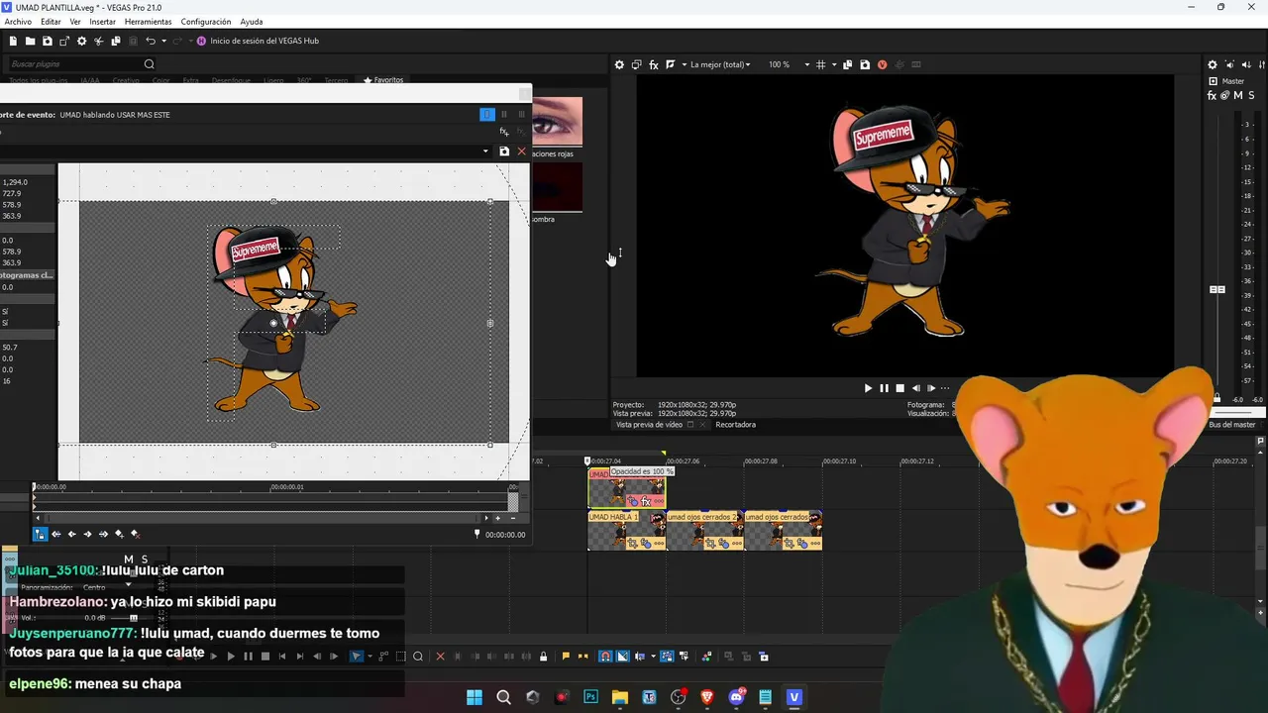The image size is (1268, 713).
Task: Create a new project with toolbar icon
Action: click(x=13, y=41)
